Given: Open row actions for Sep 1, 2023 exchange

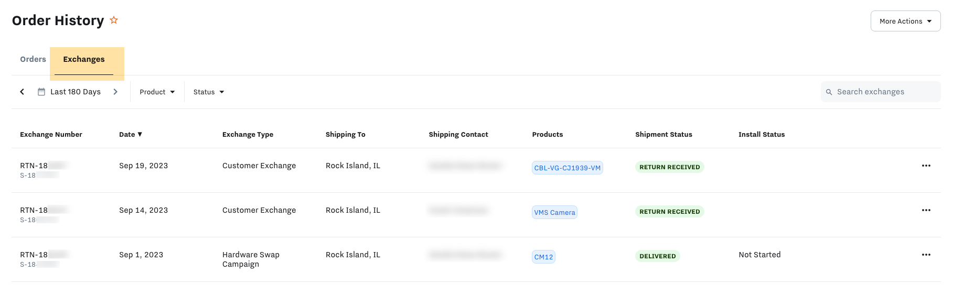Looking at the screenshot, I should (926, 255).
